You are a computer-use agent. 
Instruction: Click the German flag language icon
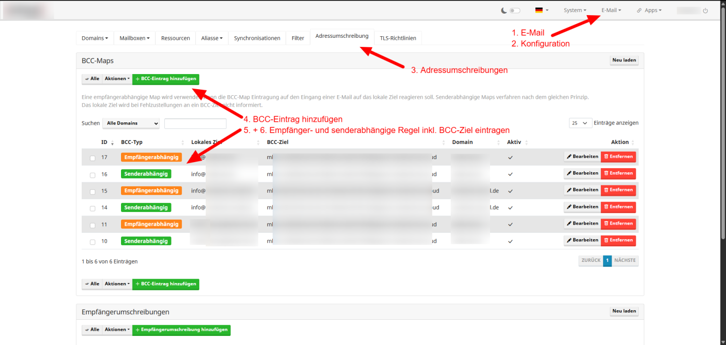pyautogui.click(x=538, y=10)
